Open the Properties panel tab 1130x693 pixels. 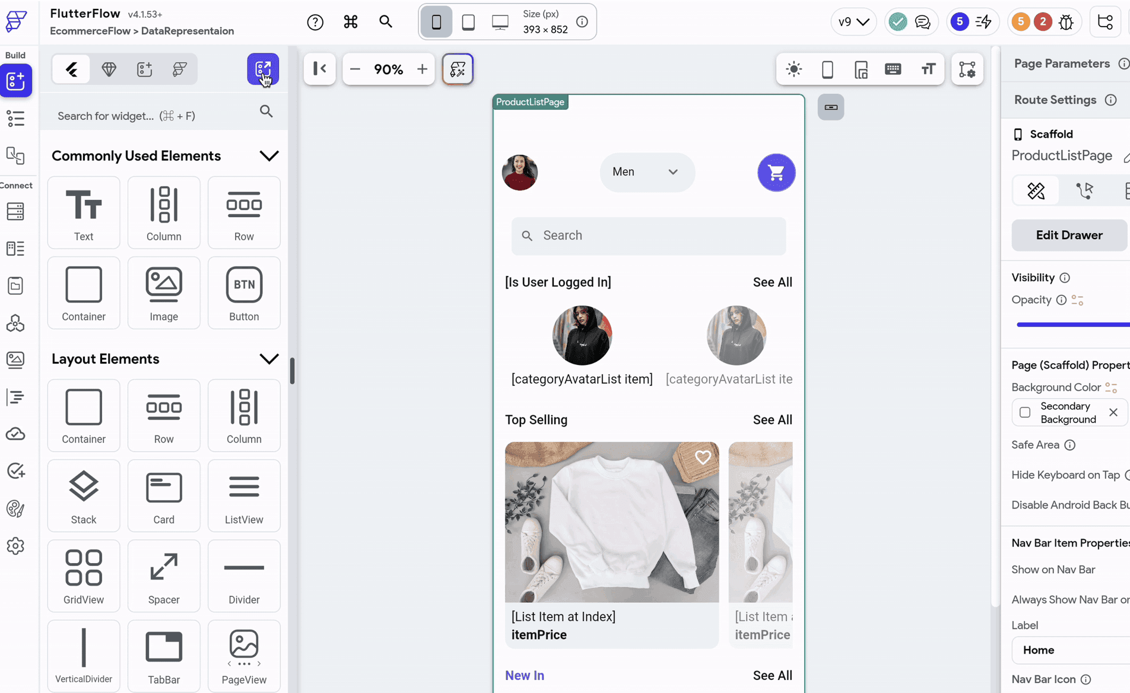(1036, 190)
